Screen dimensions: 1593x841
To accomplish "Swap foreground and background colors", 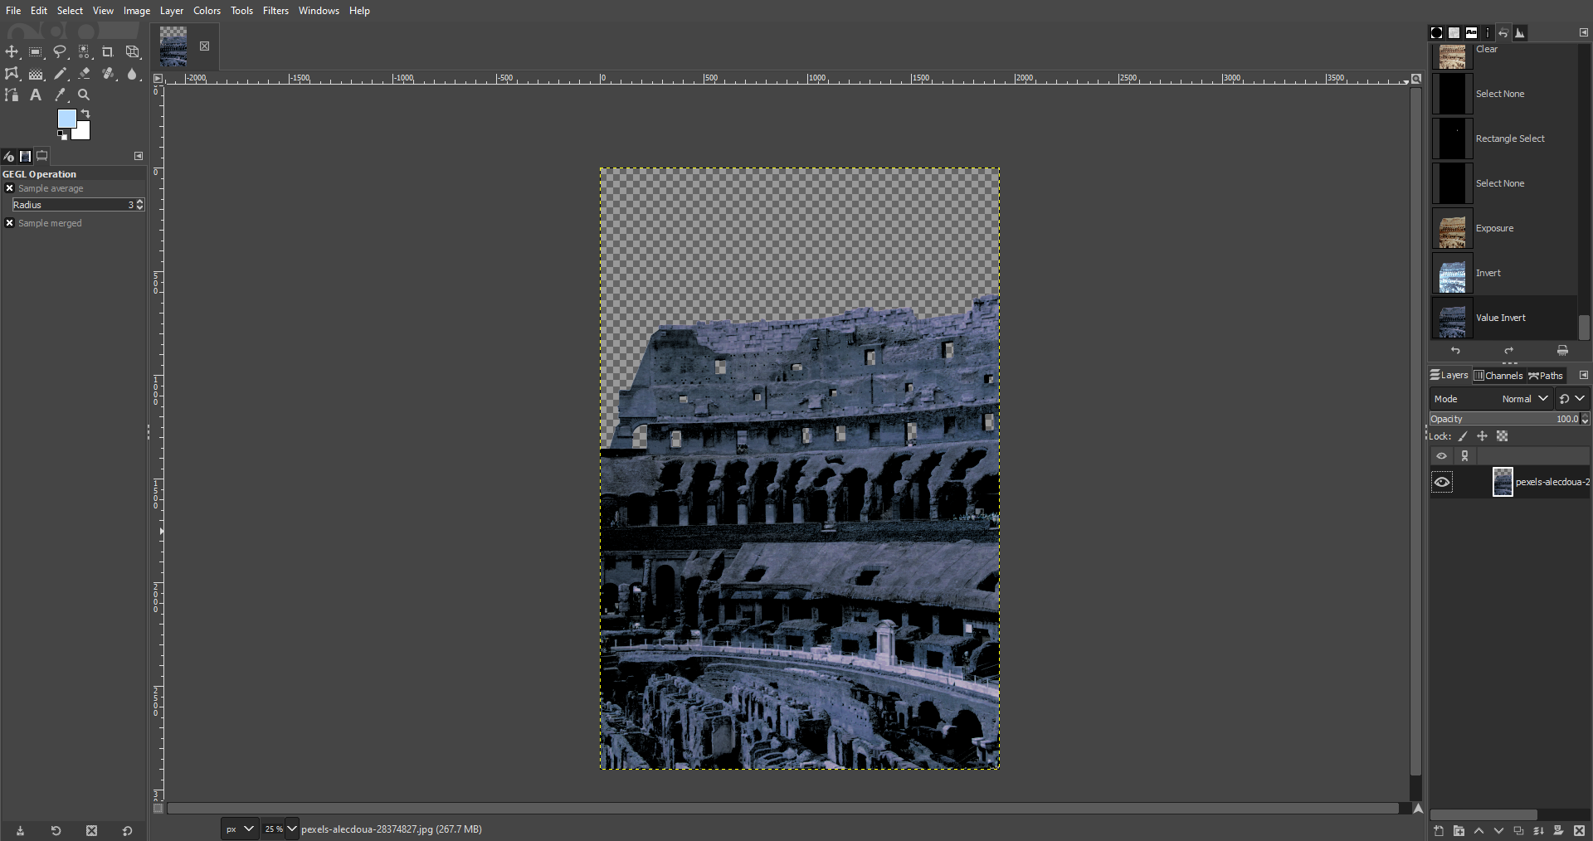I will [x=85, y=114].
